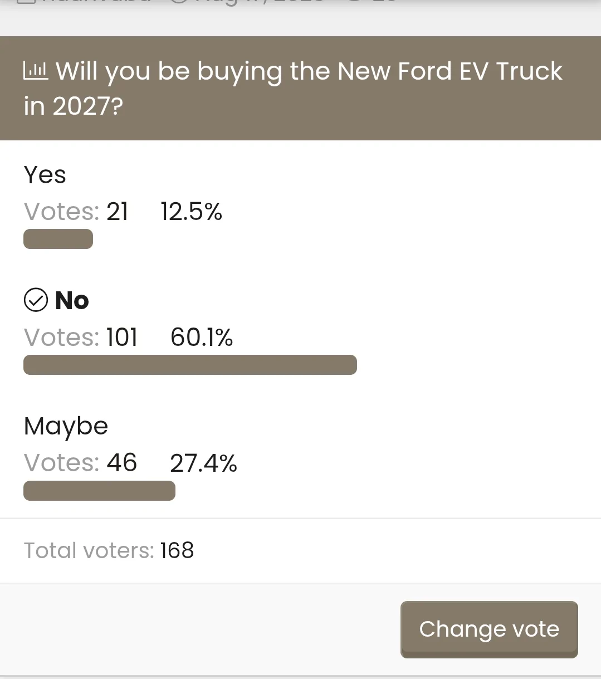Click the total voters number 168

click(177, 550)
